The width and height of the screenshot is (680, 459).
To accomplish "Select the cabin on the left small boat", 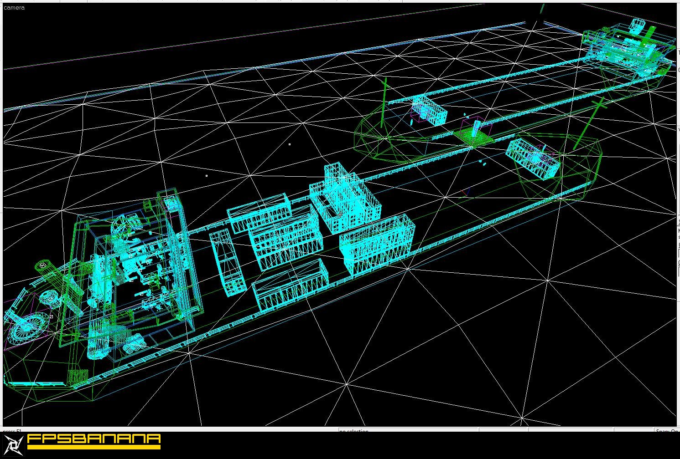I will [429, 112].
